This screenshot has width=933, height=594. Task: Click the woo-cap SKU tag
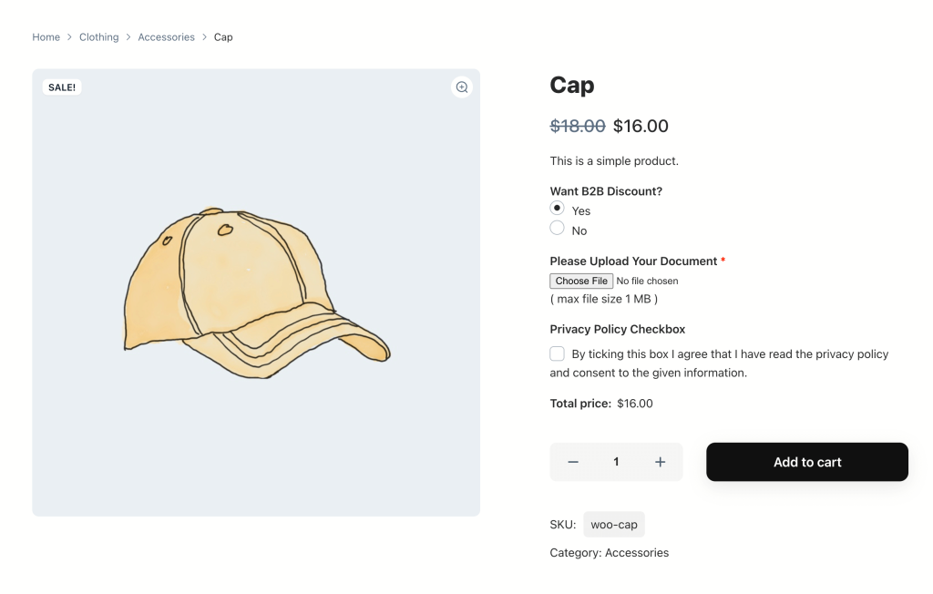click(x=614, y=525)
